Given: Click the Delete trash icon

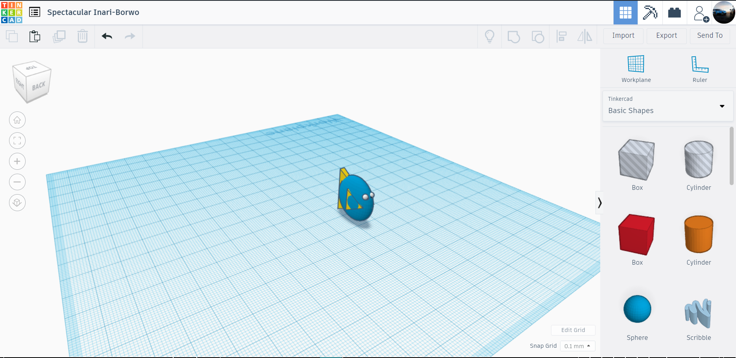Looking at the screenshot, I should click(x=83, y=36).
